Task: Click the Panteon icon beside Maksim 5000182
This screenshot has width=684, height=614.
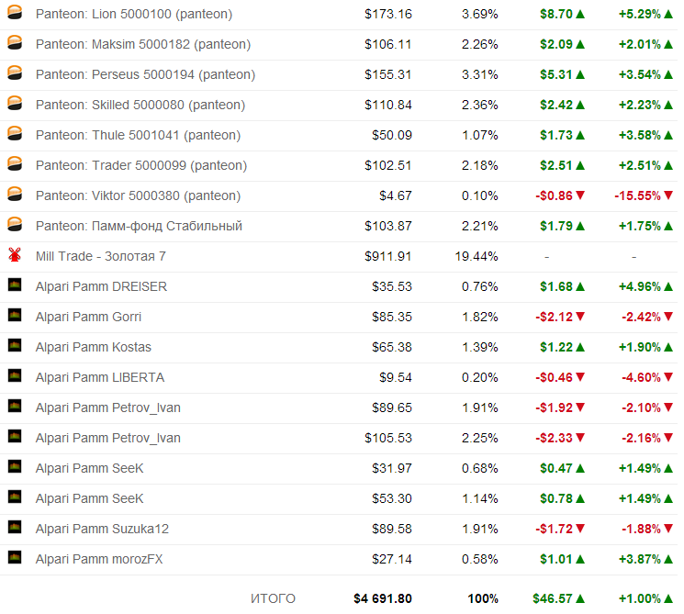Action: [x=15, y=42]
